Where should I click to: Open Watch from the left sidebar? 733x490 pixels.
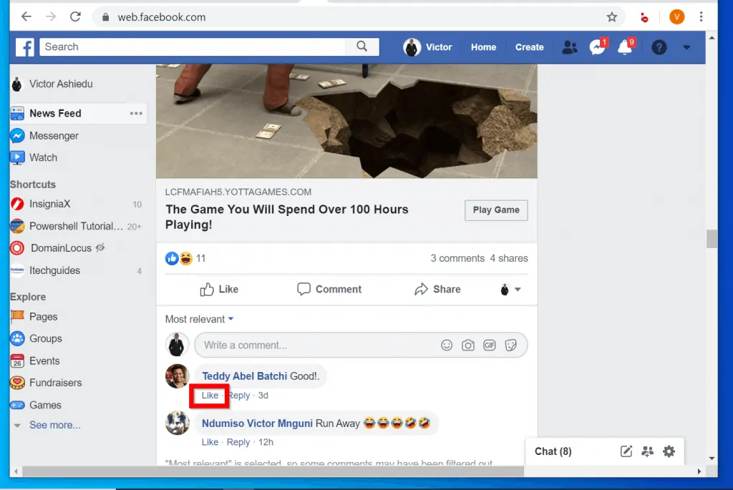(44, 157)
